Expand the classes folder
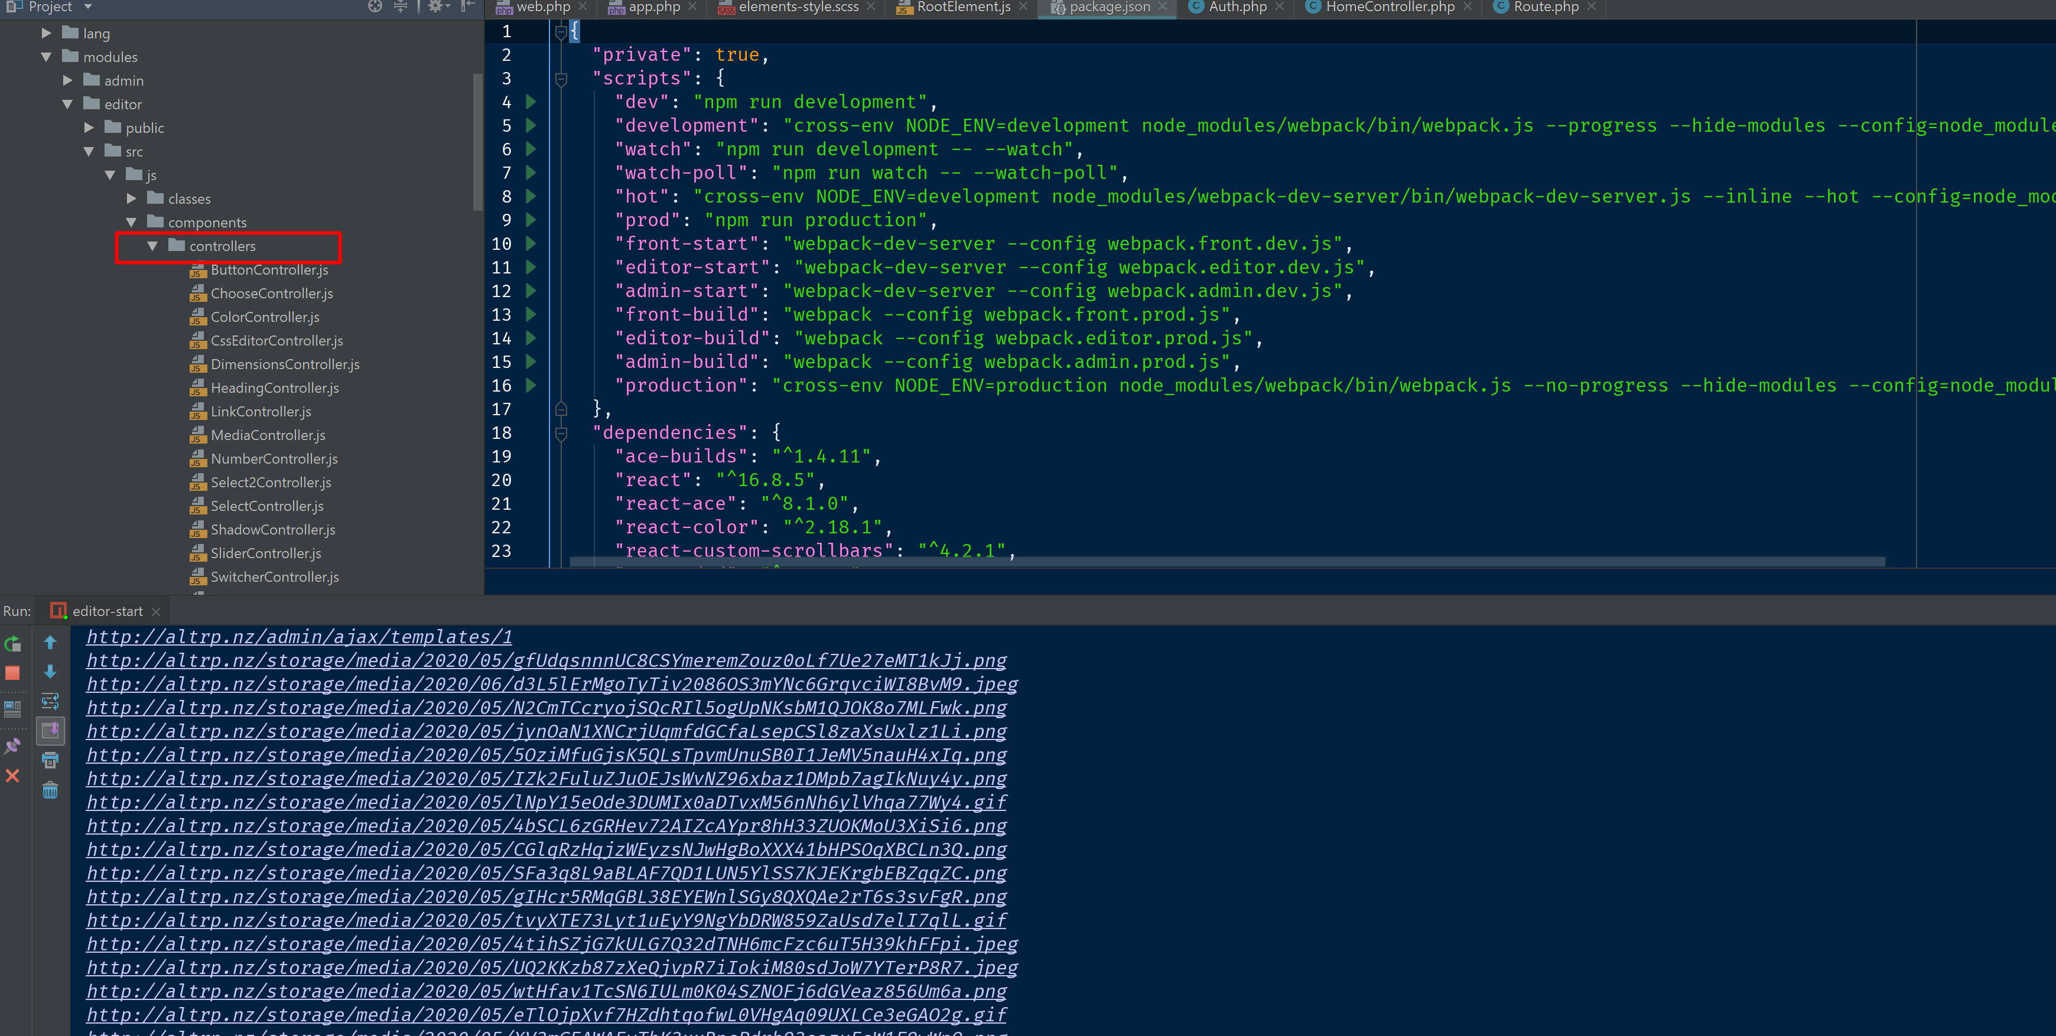This screenshot has height=1036, width=2056. (132, 198)
